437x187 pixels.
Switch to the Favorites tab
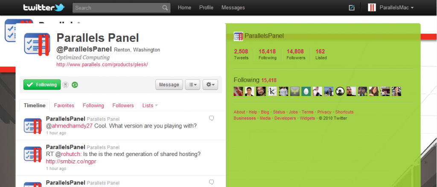click(64, 105)
